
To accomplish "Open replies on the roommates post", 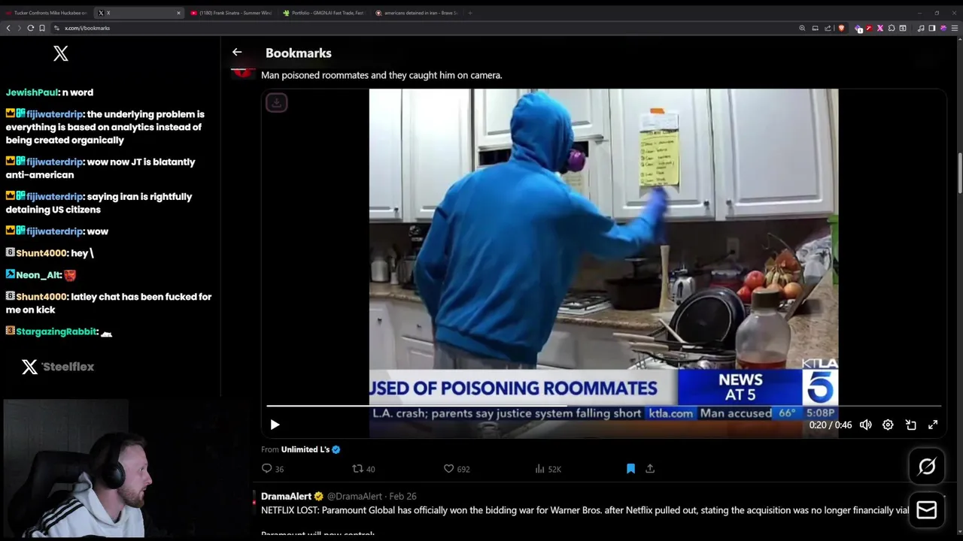I will pyautogui.click(x=272, y=469).
